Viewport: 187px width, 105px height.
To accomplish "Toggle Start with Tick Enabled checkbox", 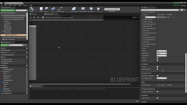I will click(157, 76).
